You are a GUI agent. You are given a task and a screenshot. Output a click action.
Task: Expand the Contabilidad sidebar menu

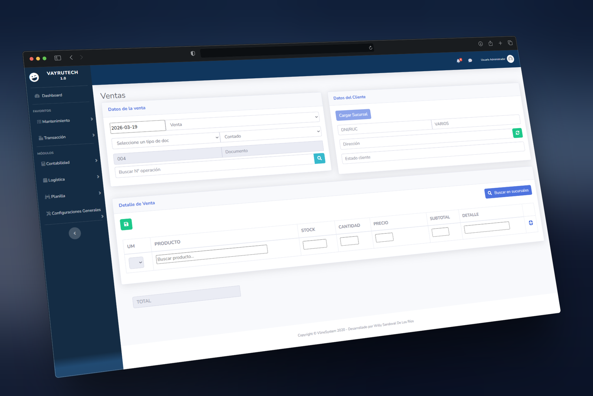coord(67,163)
